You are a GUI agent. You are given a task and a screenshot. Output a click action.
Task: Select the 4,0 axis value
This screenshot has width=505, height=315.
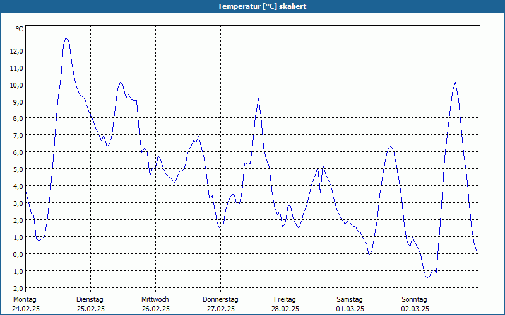18,186
